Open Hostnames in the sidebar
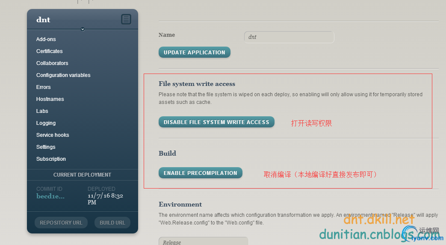Image resolution: width=446 pixels, height=245 pixels. [50, 99]
